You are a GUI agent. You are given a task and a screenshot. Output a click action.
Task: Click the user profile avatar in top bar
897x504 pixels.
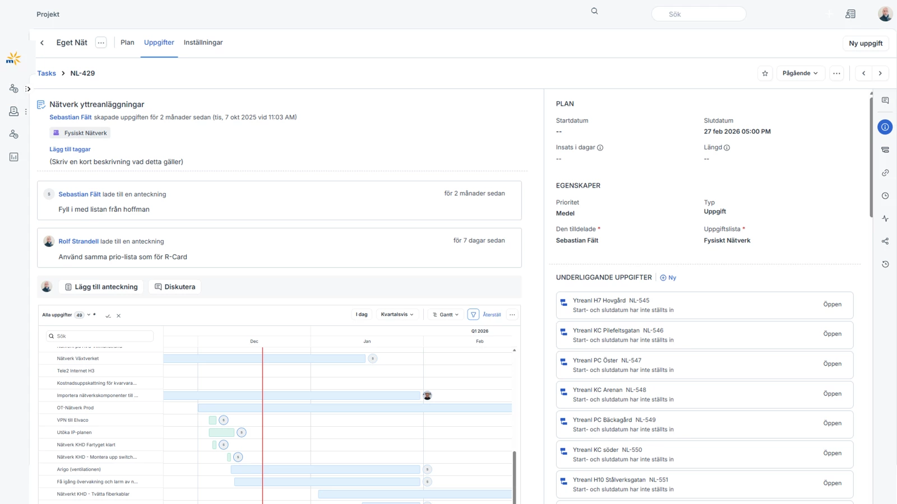tap(885, 14)
